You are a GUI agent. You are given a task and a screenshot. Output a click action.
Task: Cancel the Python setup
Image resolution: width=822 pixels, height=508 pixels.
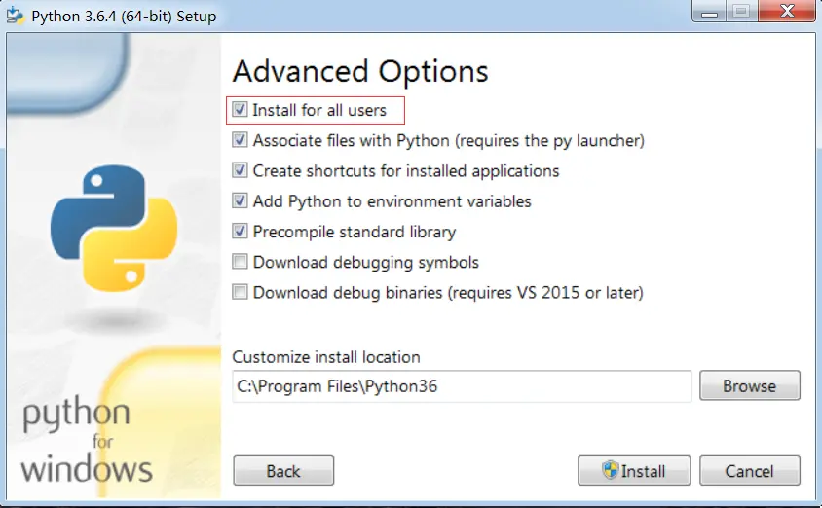point(750,471)
